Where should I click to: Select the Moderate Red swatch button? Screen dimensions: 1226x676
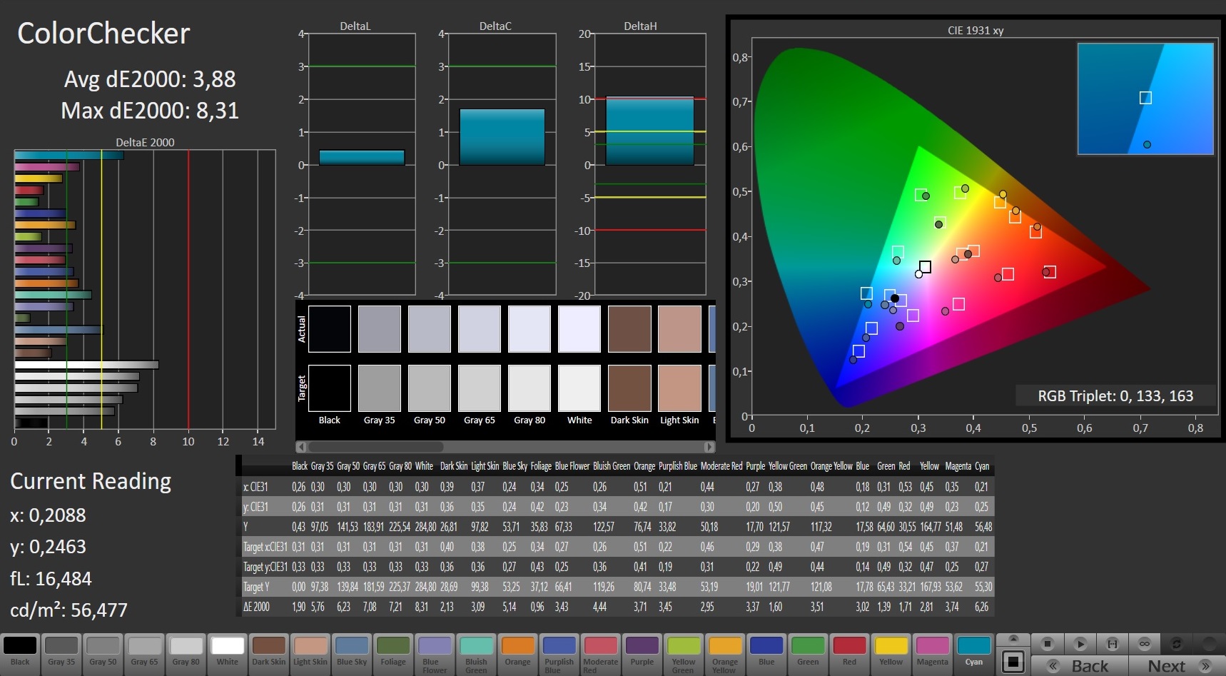pyautogui.click(x=601, y=654)
